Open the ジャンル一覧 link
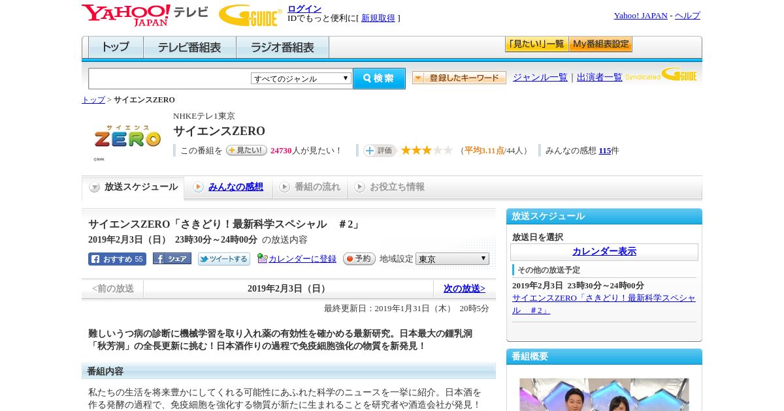Viewport: 784px width, 411px height. tap(540, 77)
